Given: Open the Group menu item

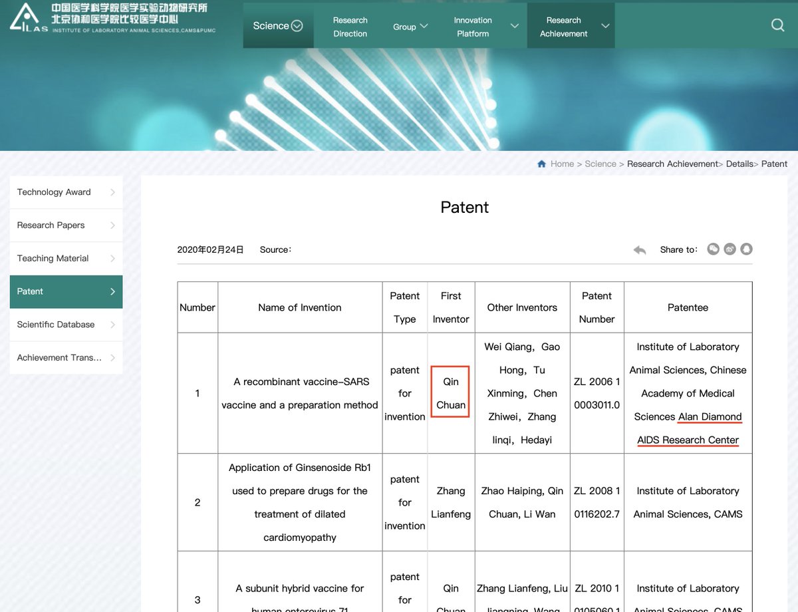Looking at the screenshot, I should (x=404, y=27).
